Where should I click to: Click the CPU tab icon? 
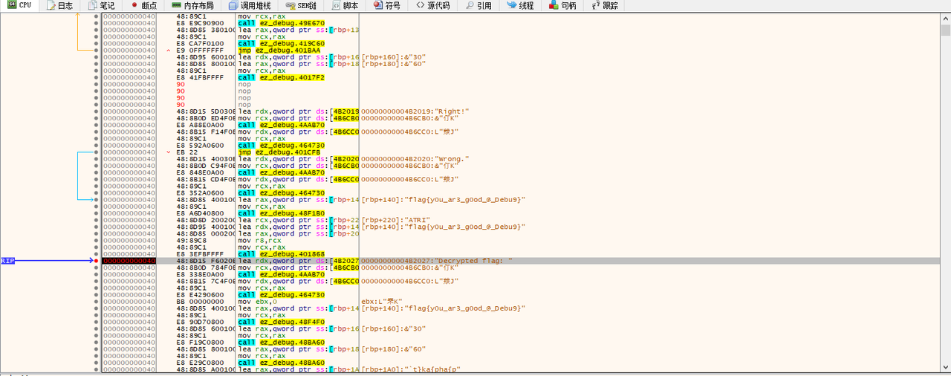[x=11, y=5]
